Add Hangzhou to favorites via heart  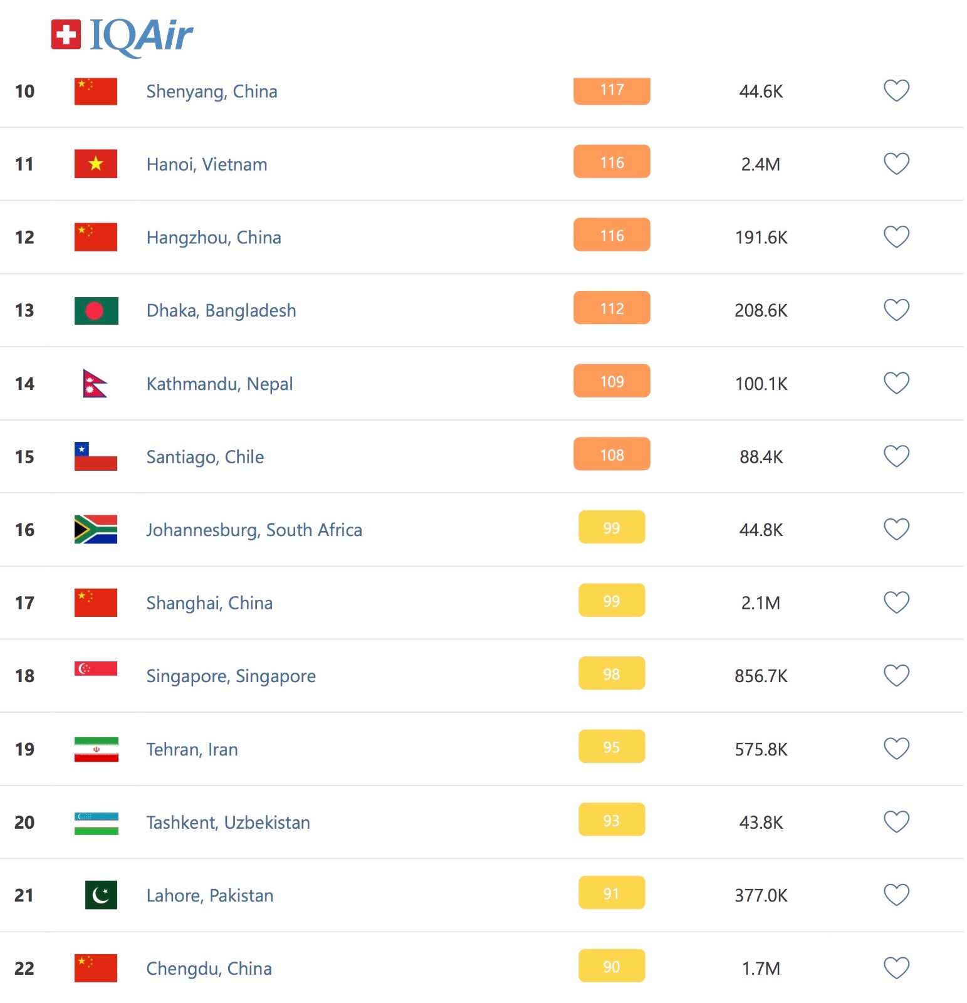[896, 237]
